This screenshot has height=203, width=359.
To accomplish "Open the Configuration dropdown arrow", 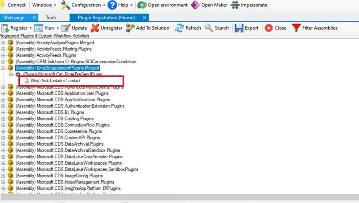I will pyautogui.click(x=104, y=5).
